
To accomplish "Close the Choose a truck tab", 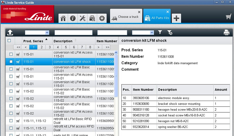I will click(x=139, y=12).
